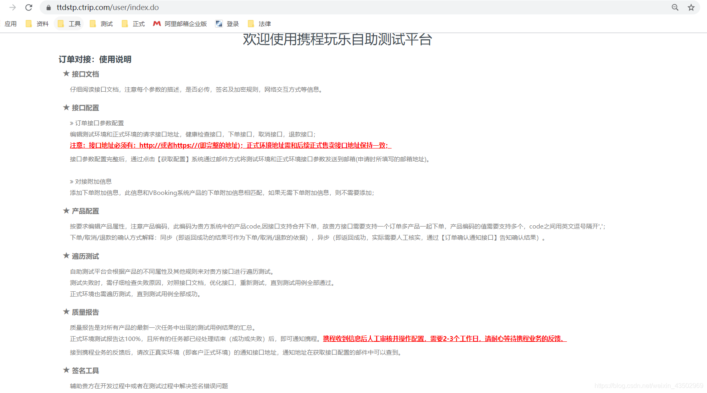
Task: Click the star icon beside 遍历测试
Action: (66, 255)
